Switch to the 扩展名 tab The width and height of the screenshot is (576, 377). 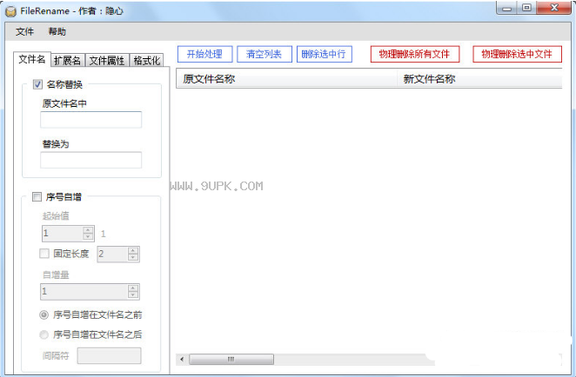click(x=67, y=61)
